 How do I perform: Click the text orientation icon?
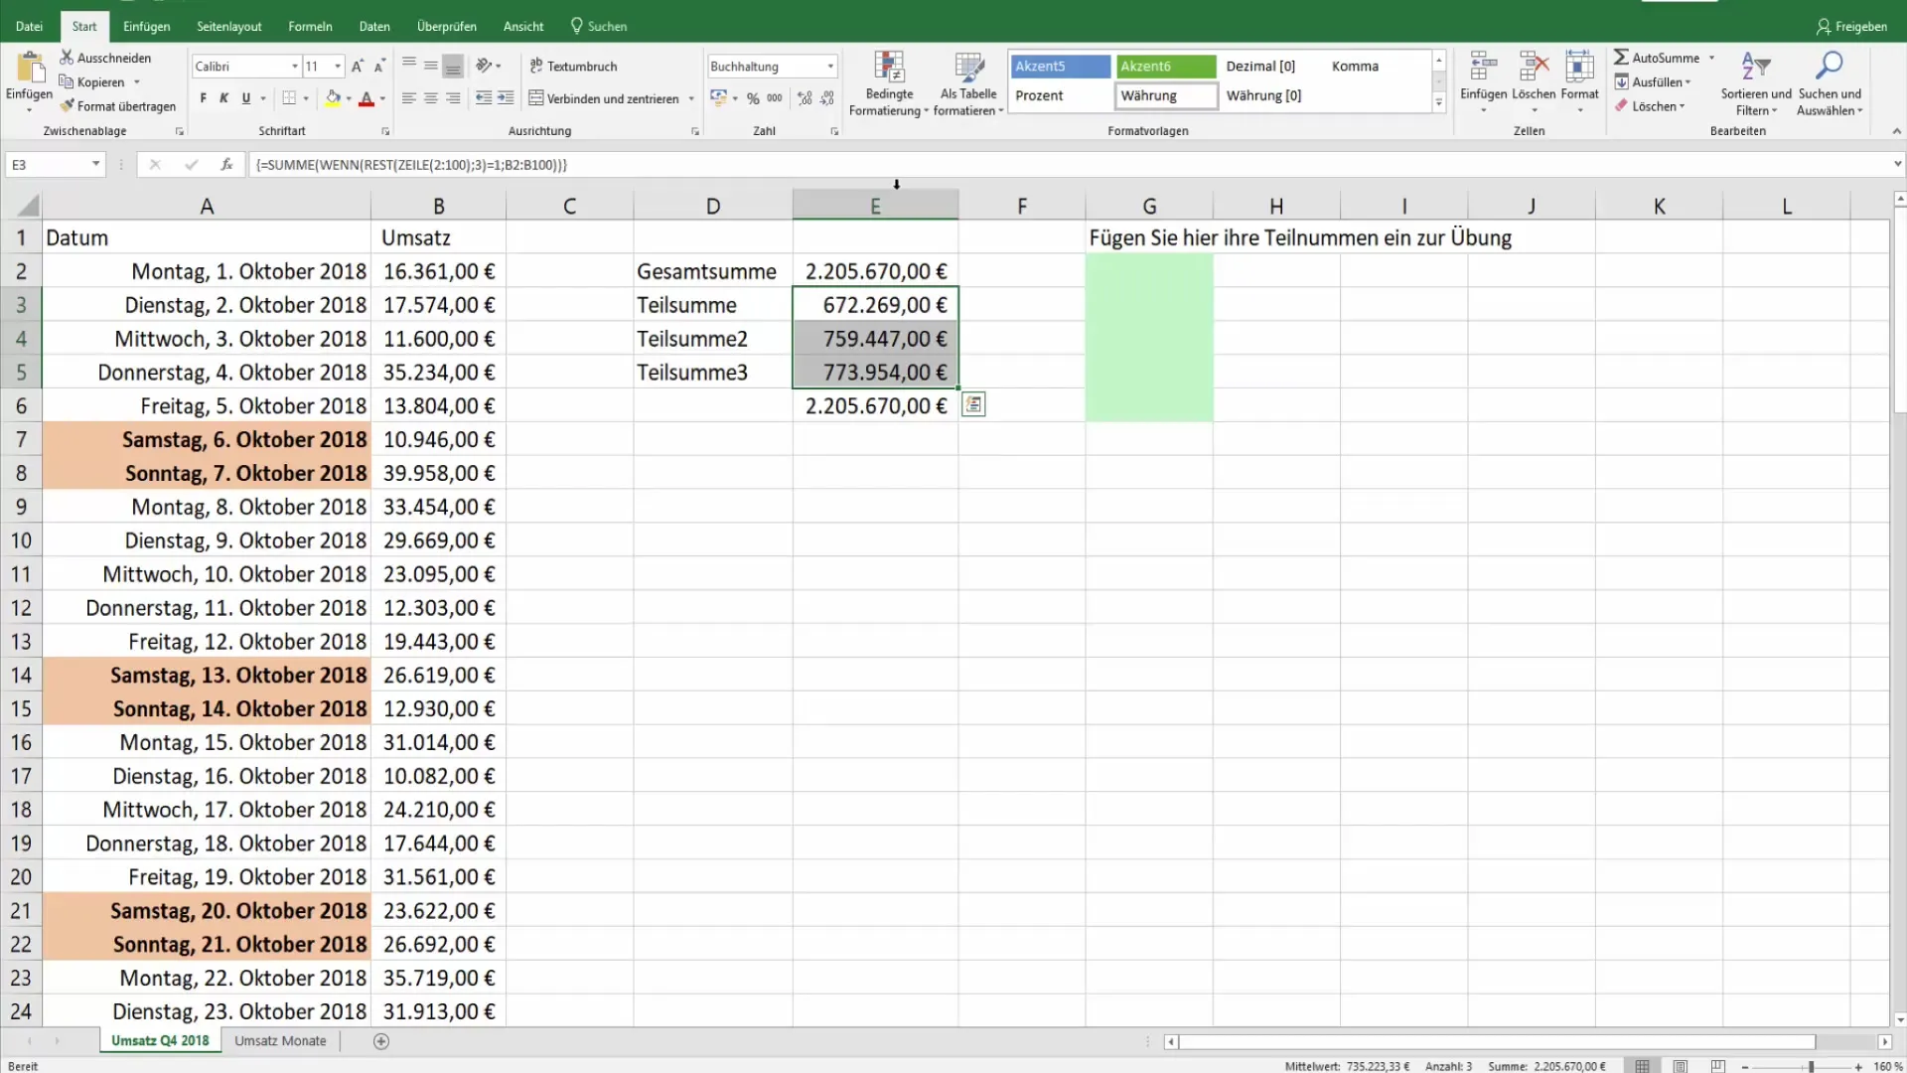point(484,66)
